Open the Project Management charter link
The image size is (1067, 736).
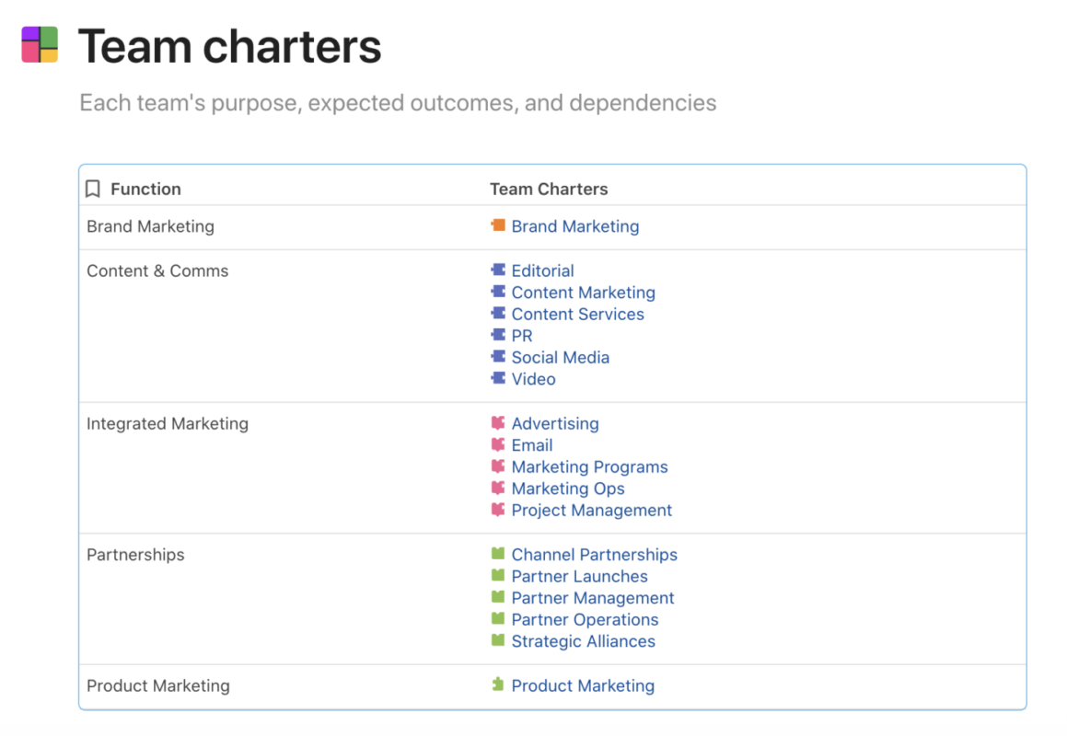tap(591, 510)
